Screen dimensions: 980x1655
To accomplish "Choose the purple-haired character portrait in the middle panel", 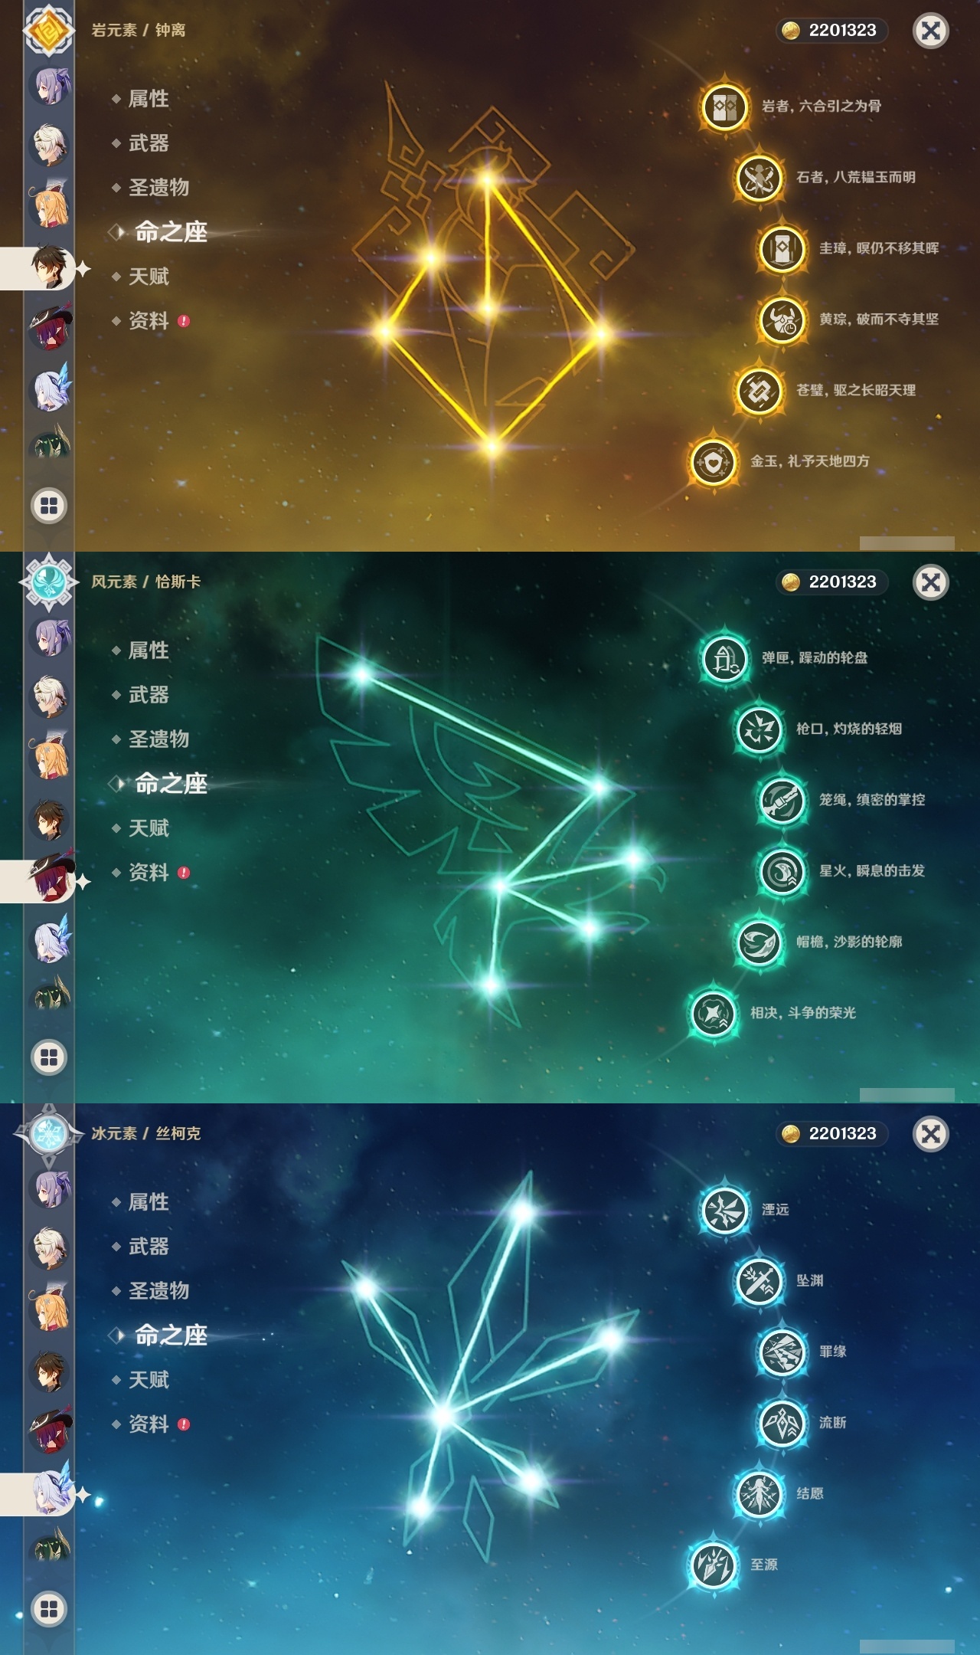I will (x=49, y=637).
